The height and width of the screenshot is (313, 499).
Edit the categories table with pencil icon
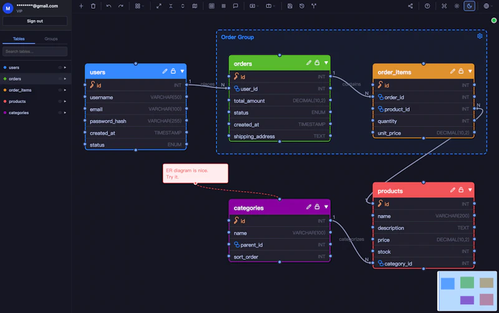click(309, 207)
